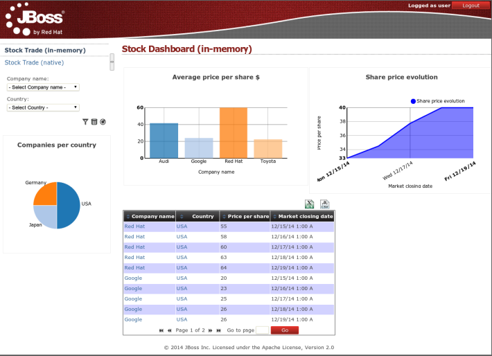This screenshot has height=356, width=492.
Task: Export the table to Excel
Action: click(309, 204)
